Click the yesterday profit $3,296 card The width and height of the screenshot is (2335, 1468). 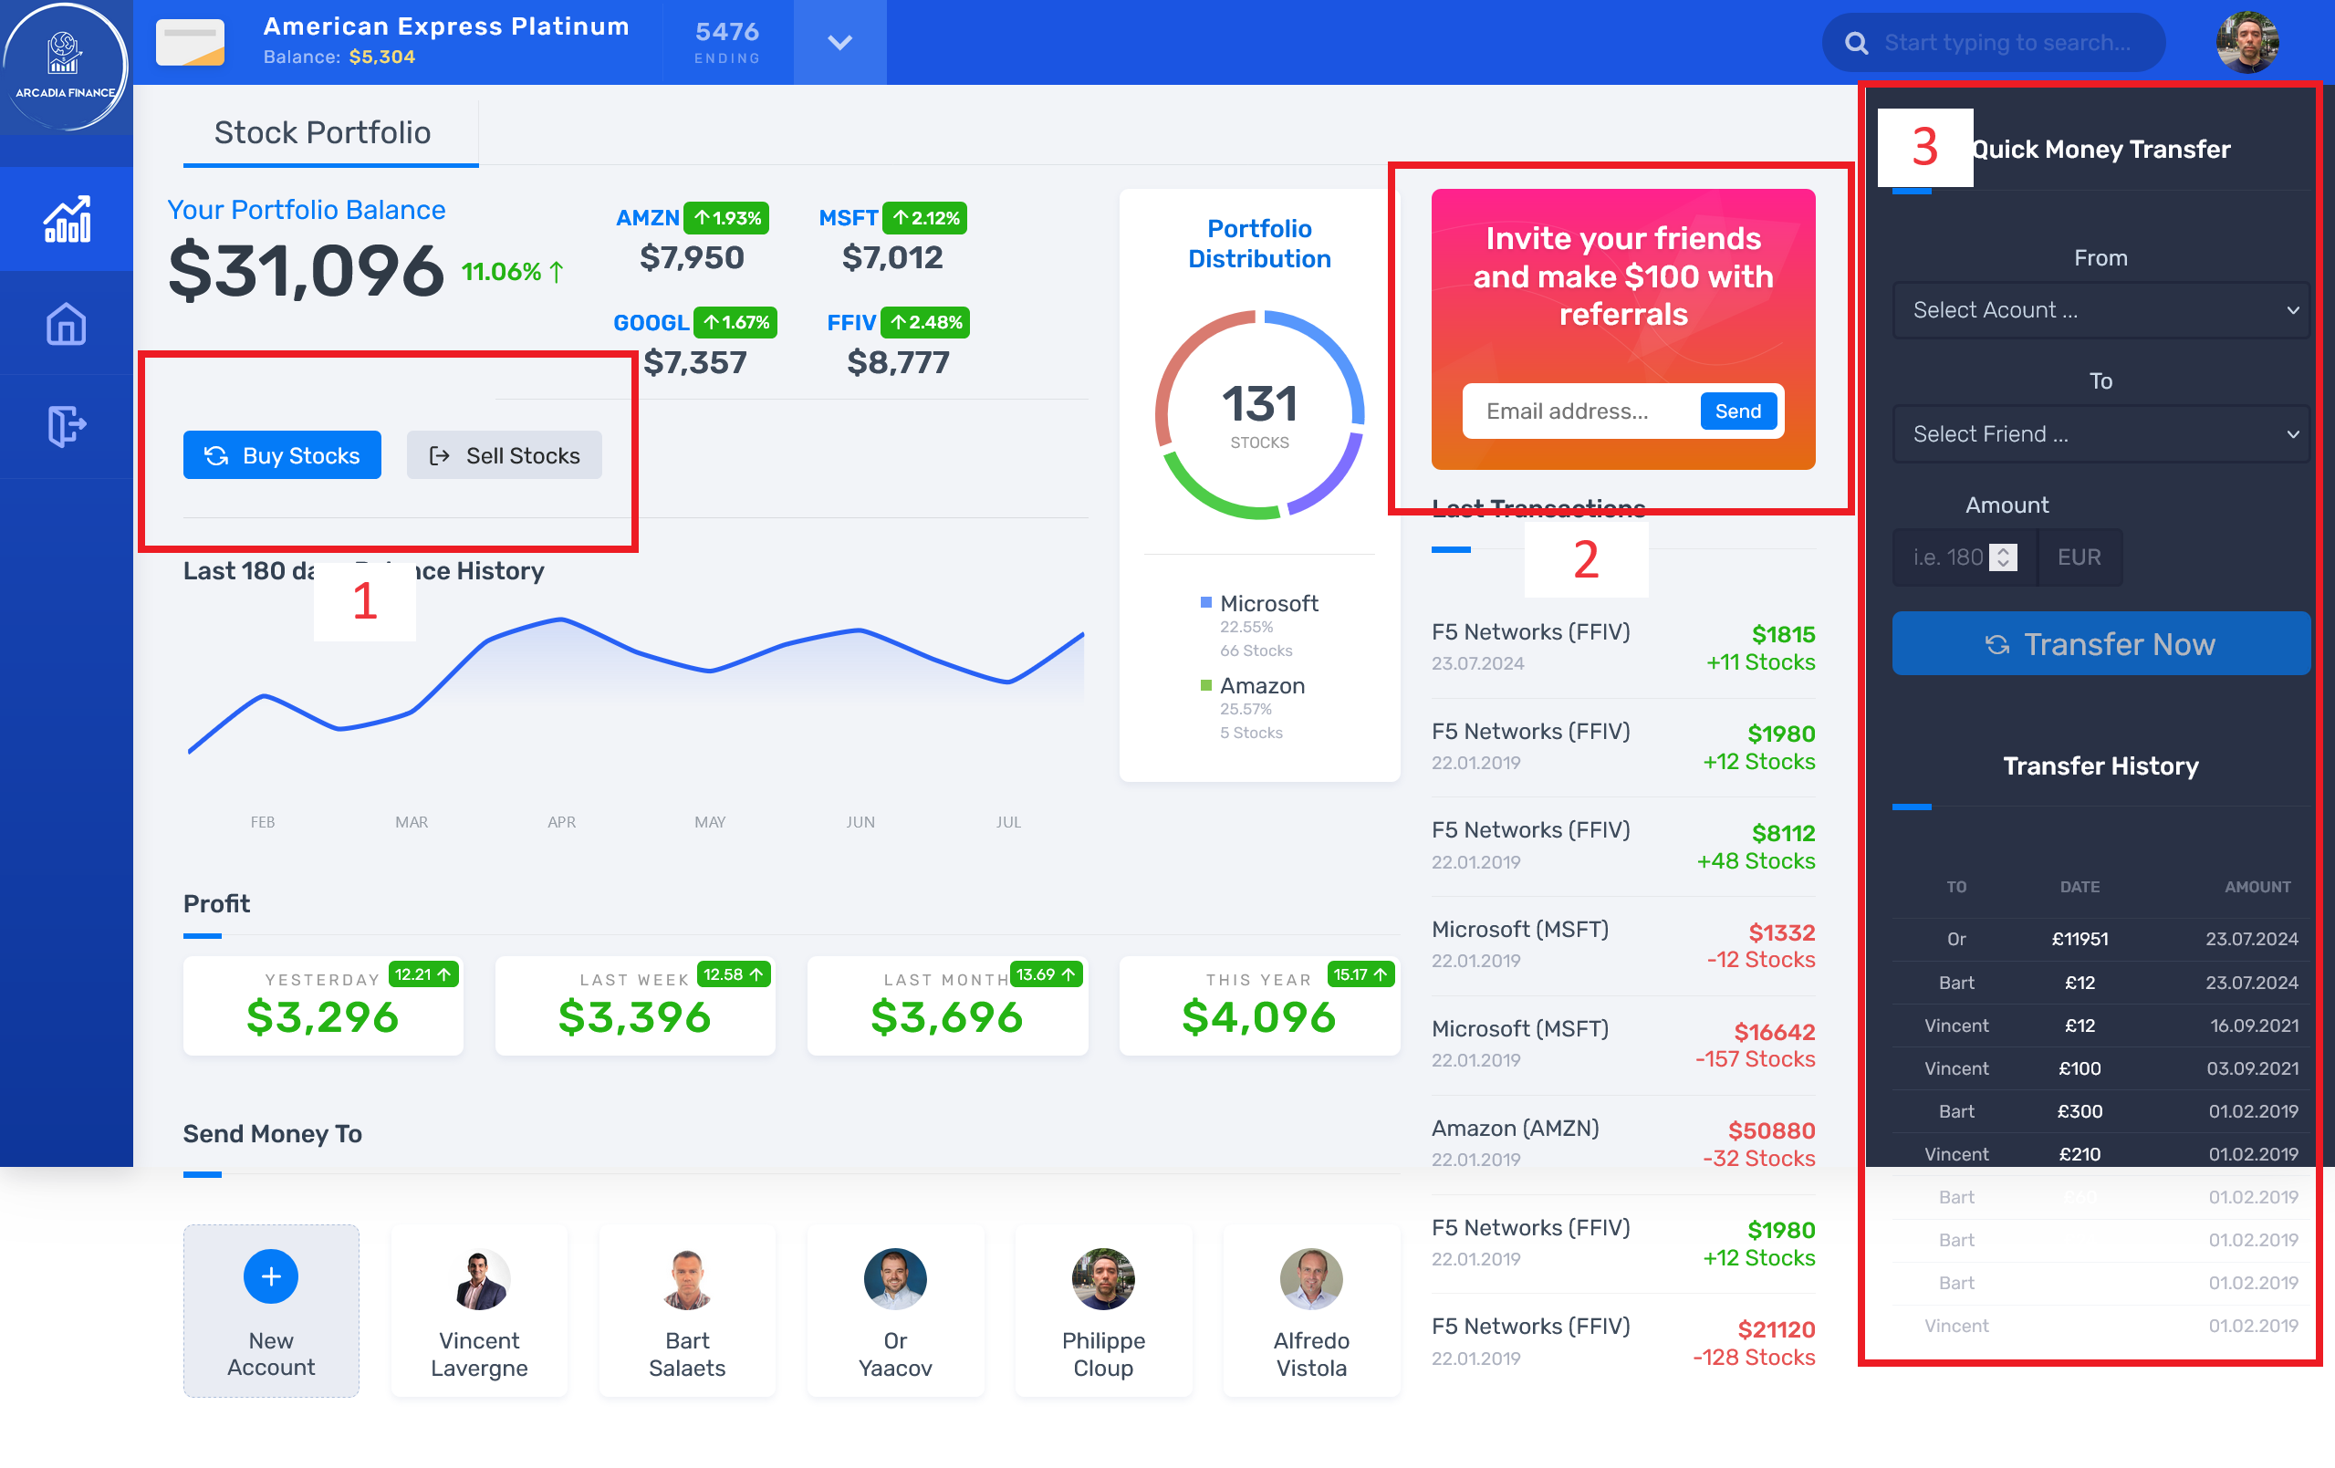click(323, 1005)
